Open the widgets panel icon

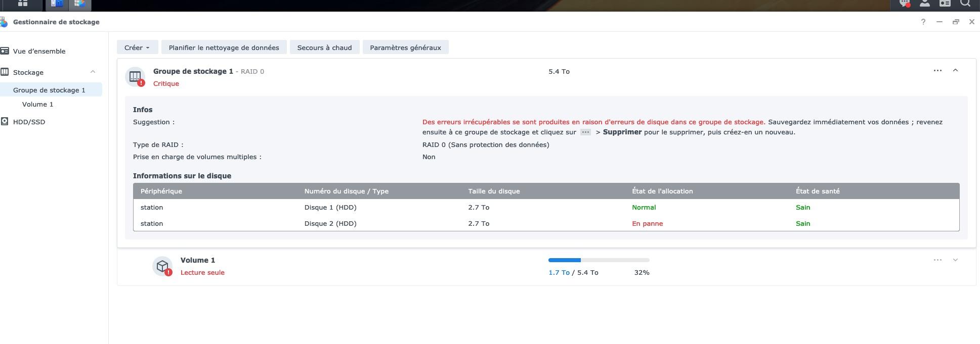[x=945, y=3]
